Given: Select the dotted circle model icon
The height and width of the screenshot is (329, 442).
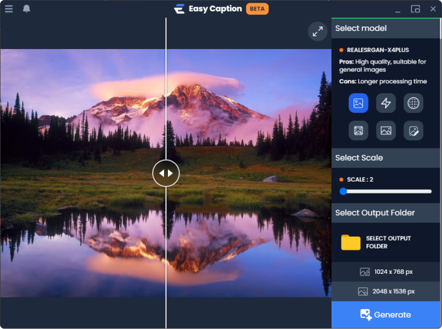Looking at the screenshot, I should (413, 103).
